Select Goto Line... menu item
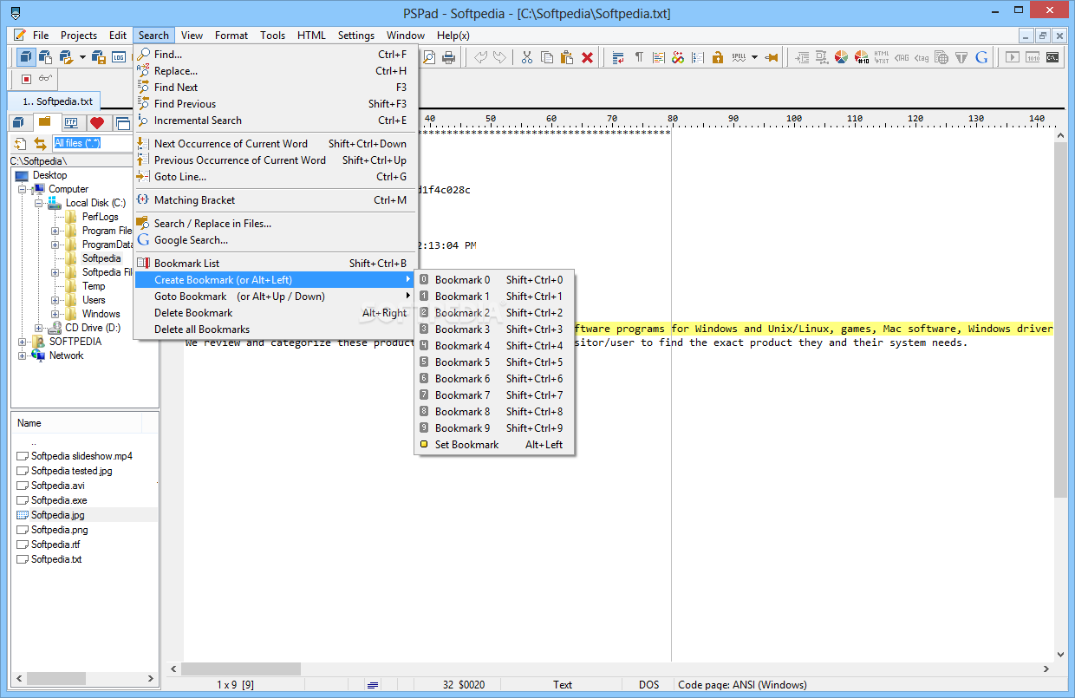Screen dimensions: 1075x698 276,177
